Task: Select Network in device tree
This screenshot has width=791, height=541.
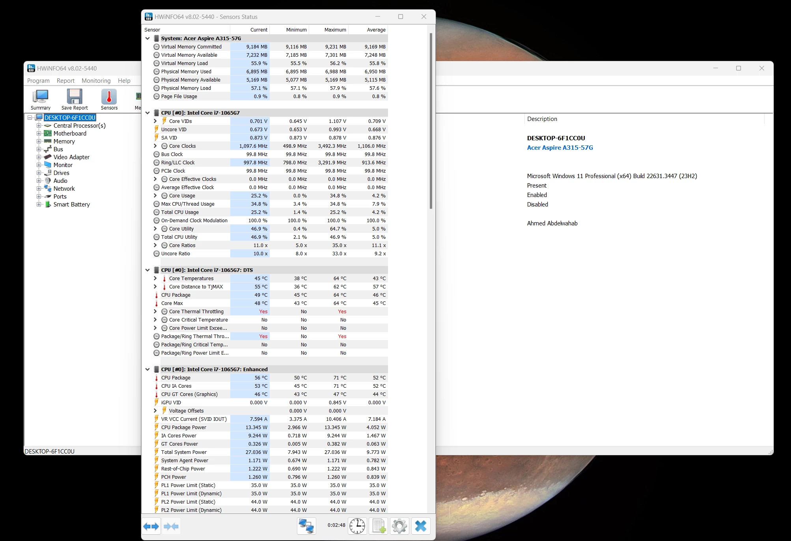Action: click(x=64, y=189)
